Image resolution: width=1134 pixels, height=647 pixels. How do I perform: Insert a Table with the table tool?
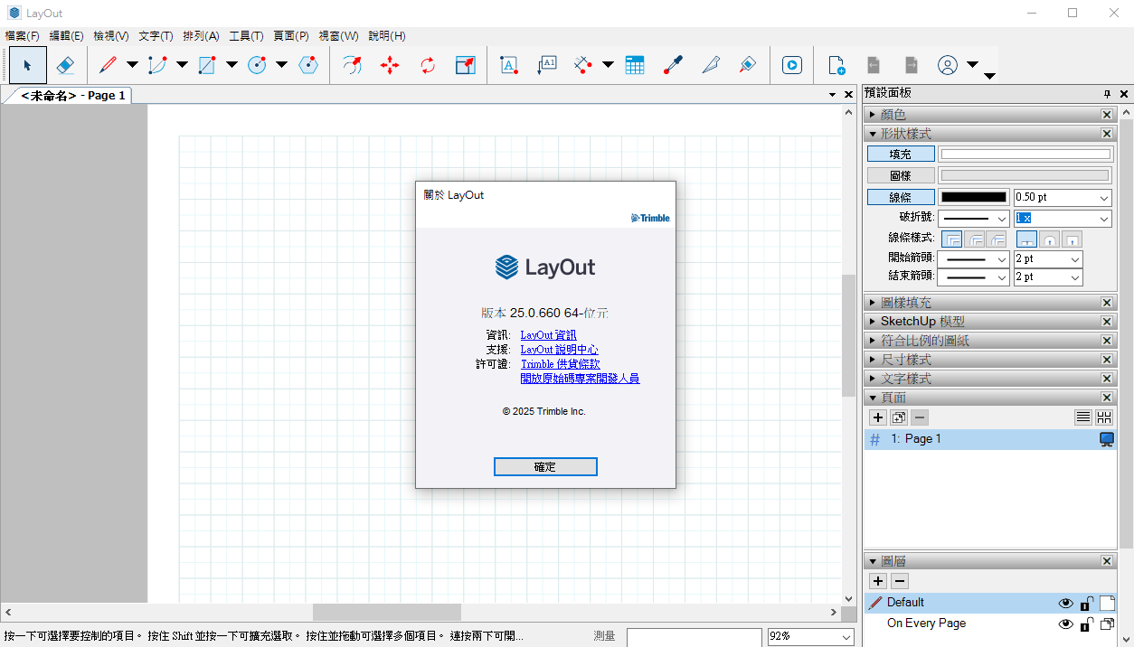pos(635,65)
